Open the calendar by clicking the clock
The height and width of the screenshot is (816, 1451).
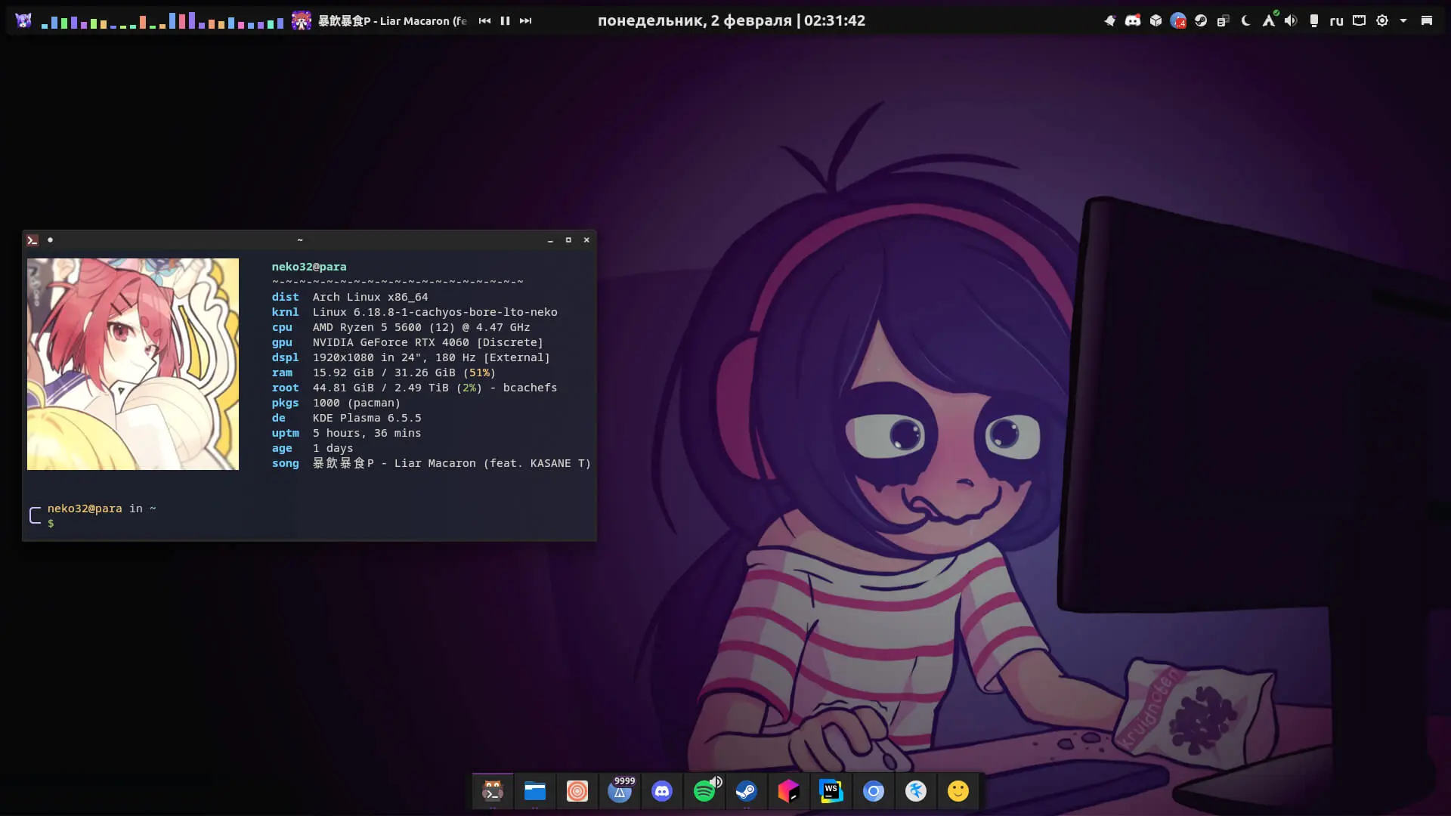click(x=732, y=20)
